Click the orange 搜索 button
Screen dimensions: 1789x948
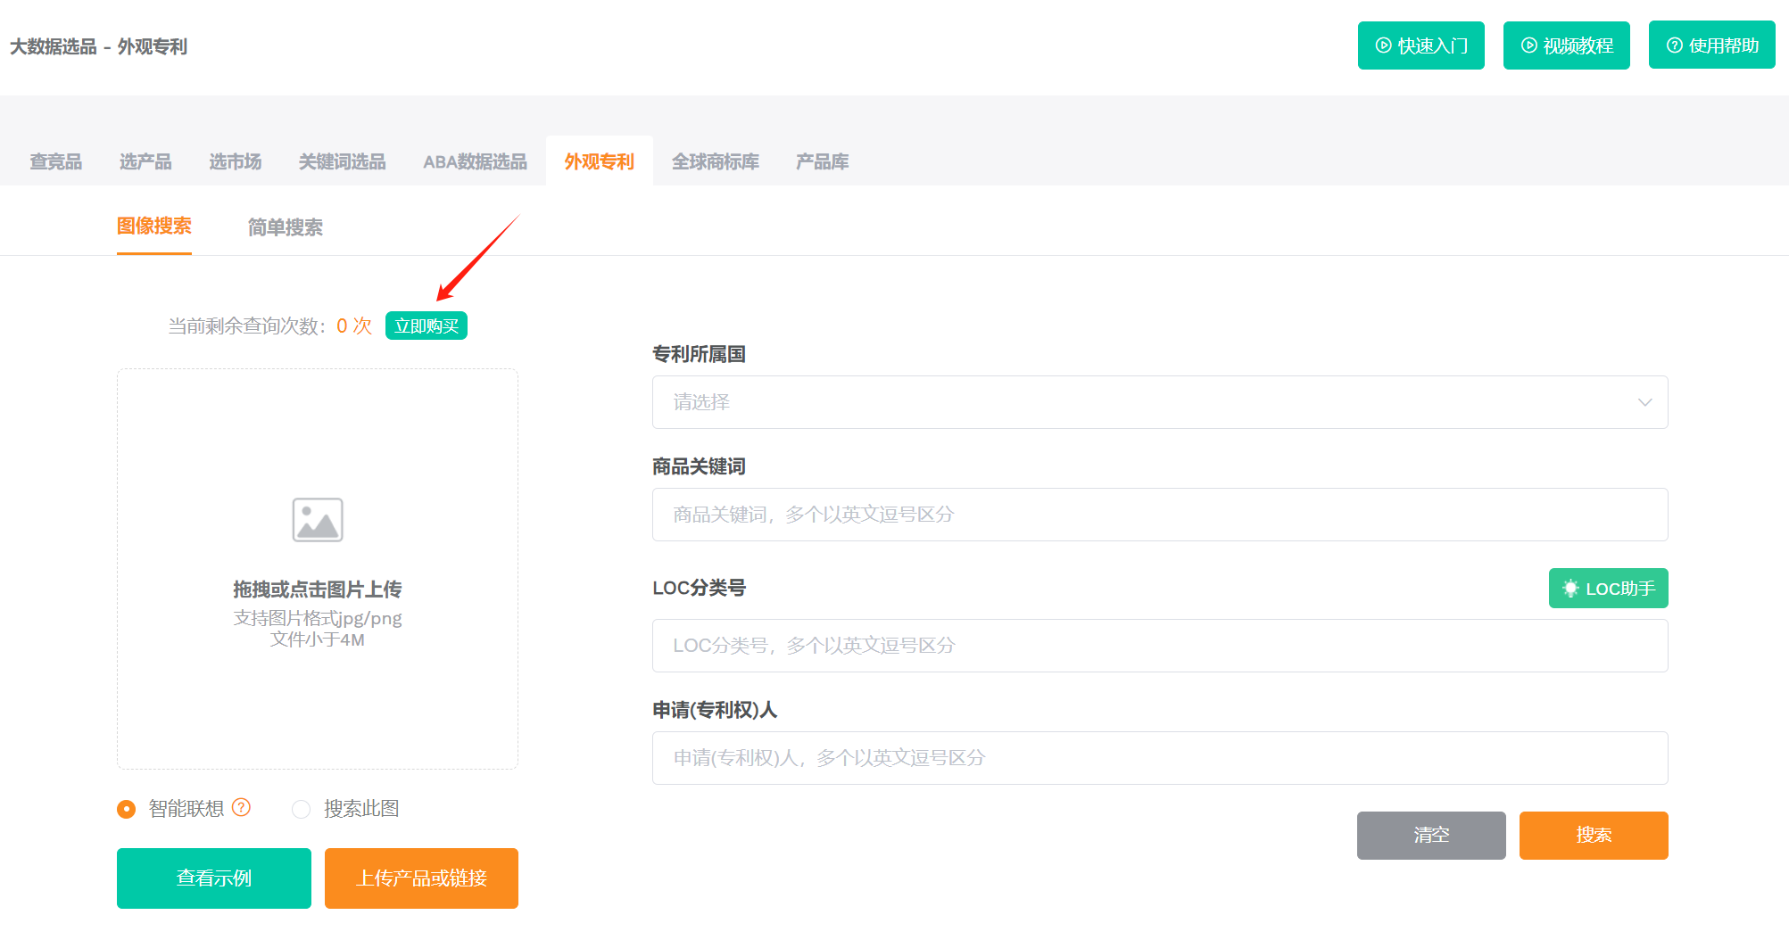pos(1594,836)
